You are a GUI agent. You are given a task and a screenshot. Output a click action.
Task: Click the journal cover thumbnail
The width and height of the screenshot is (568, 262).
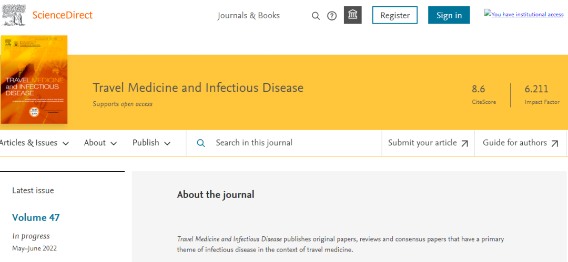(34, 80)
